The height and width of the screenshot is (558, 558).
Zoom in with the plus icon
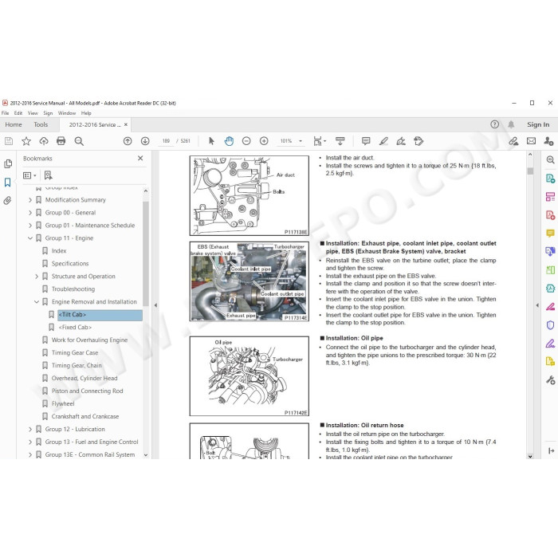[264, 141]
